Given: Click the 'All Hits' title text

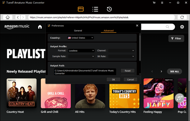Looking at the screenshot, I should click(80, 112).
